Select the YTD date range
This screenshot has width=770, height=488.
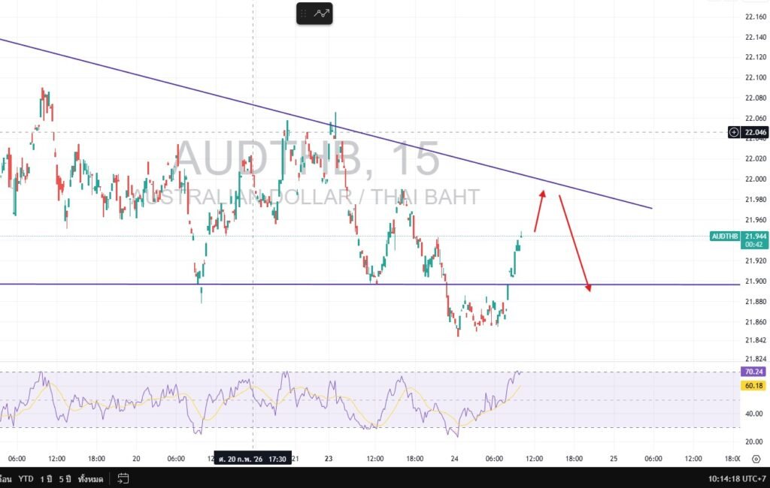pyautogui.click(x=26, y=478)
